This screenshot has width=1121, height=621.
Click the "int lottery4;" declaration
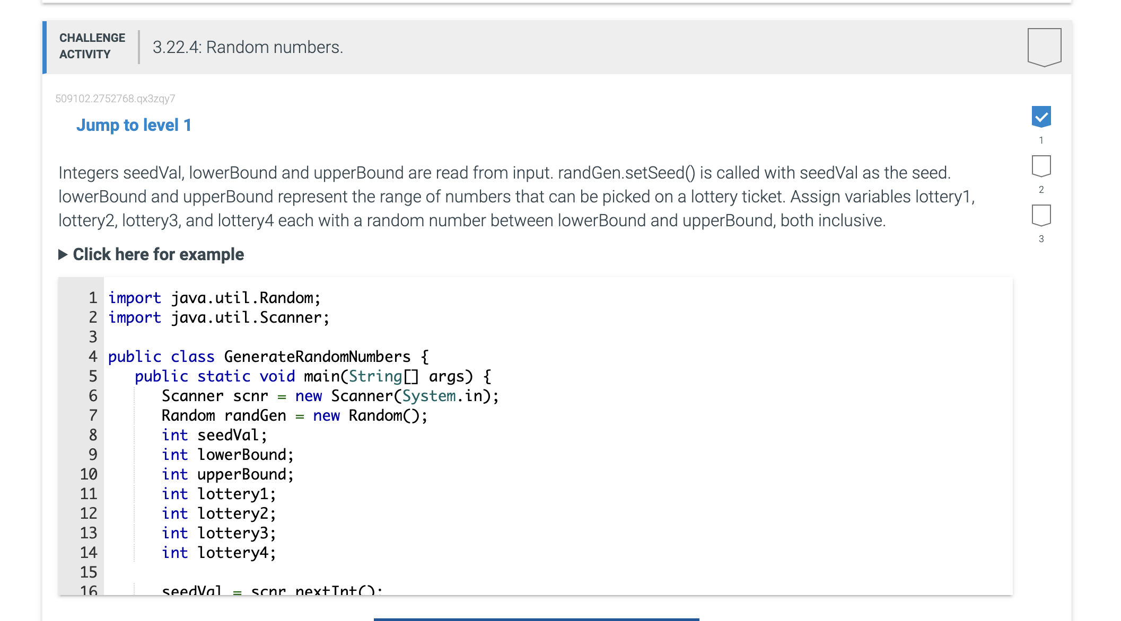pos(218,552)
